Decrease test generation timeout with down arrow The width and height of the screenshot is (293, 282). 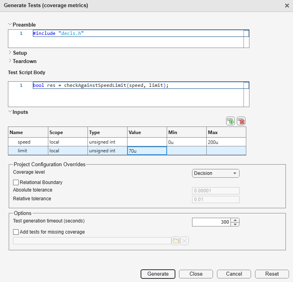click(x=235, y=224)
